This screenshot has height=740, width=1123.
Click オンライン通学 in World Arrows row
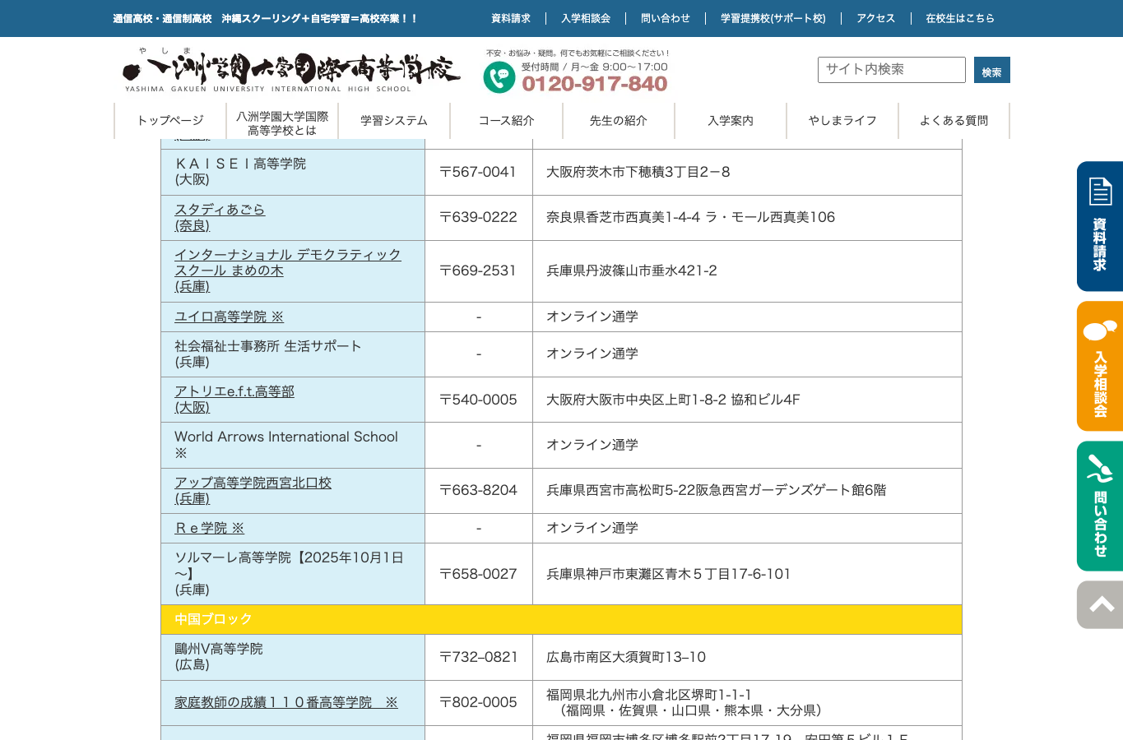coord(592,445)
